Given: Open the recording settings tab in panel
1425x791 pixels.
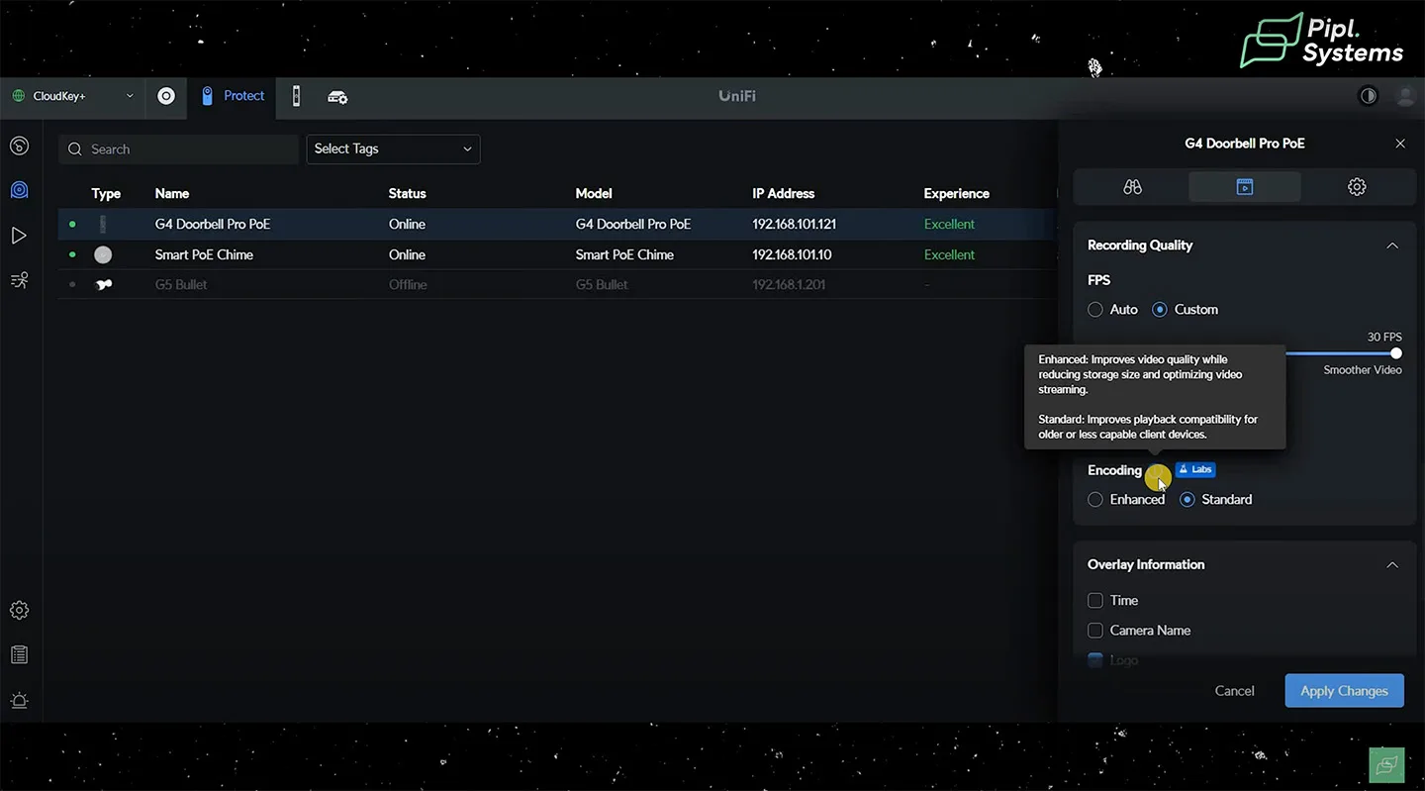Looking at the screenshot, I should (1245, 187).
